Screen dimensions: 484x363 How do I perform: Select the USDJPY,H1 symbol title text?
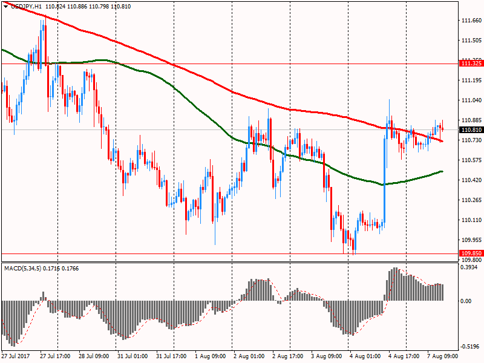pyautogui.click(x=27, y=7)
